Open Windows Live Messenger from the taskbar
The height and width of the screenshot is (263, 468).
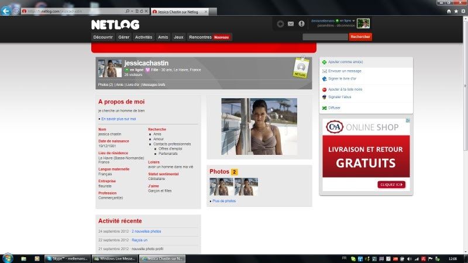115,258
